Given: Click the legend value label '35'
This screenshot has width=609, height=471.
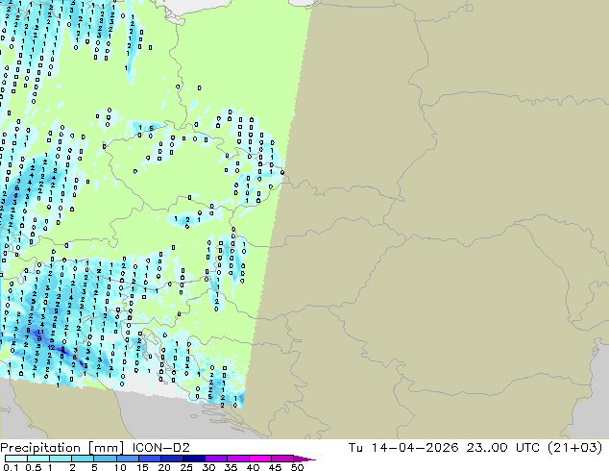Looking at the screenshot, I should pyautogui.click(x=231, y=467).
